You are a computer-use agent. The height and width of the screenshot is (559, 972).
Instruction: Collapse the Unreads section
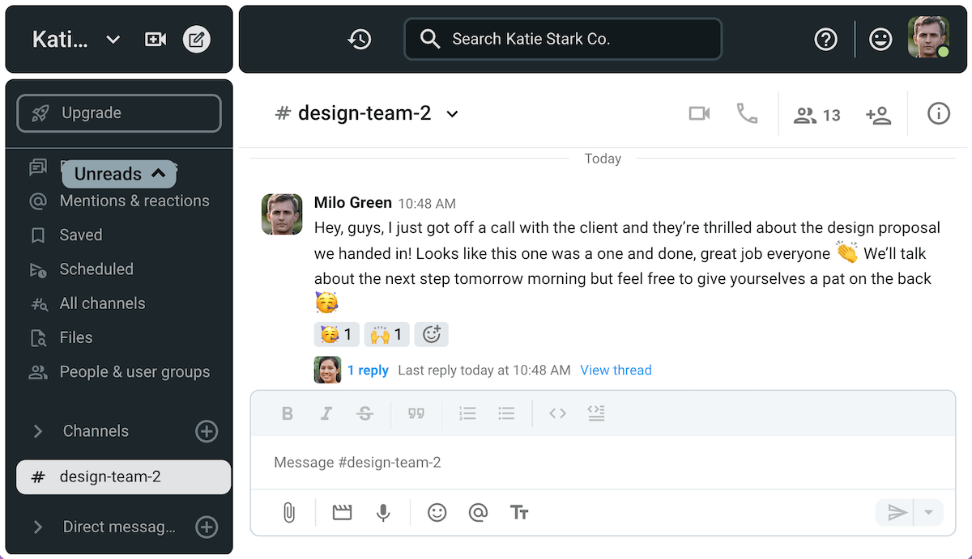point(119,173)
